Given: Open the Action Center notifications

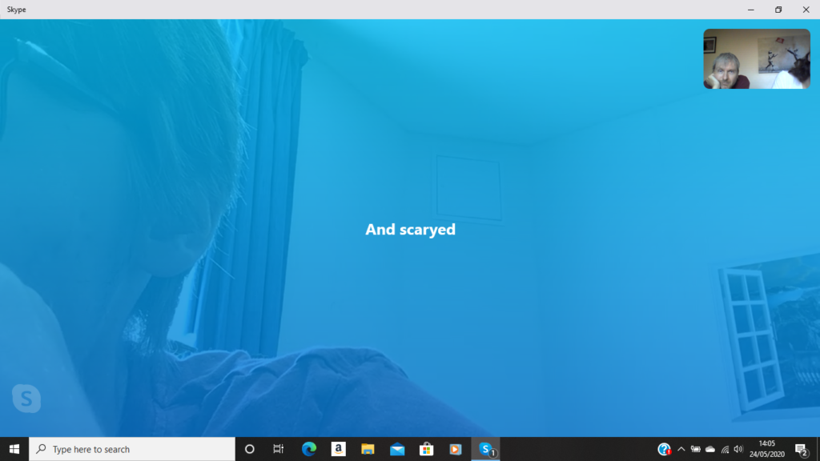Looking at the screenshot, I should pyautogui.click(x=801, y=449).
